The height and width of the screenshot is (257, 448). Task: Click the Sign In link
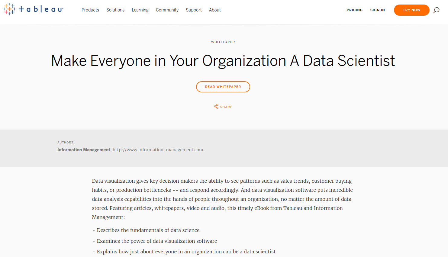pyautogui.click(x=378, y=10)
